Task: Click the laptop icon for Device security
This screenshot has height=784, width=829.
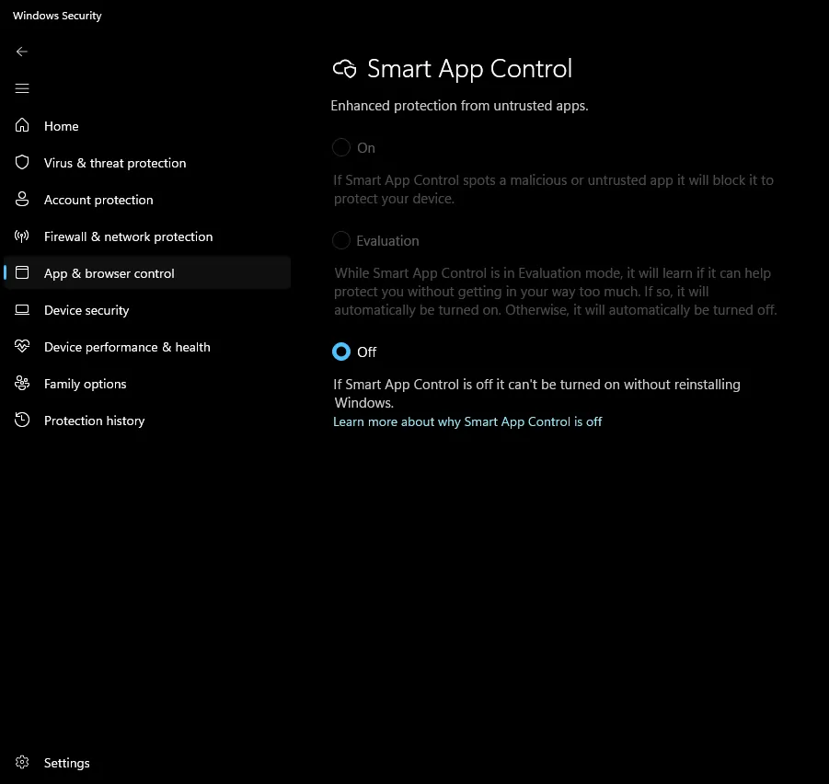Action: click(x=22, y=309)
